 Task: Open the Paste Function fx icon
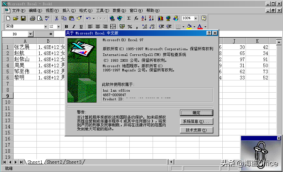pos(136,18)
